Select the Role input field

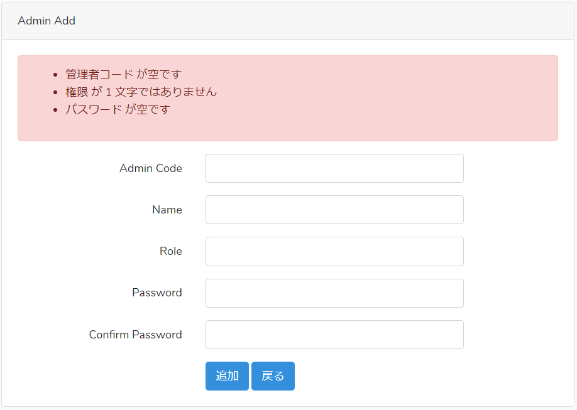(x=334, y=251)
